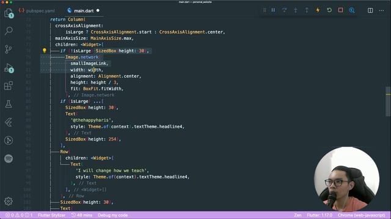The image size is (391, 219).
Task: Click the 'crossAxisAlignment:' line
Action: 79,26
